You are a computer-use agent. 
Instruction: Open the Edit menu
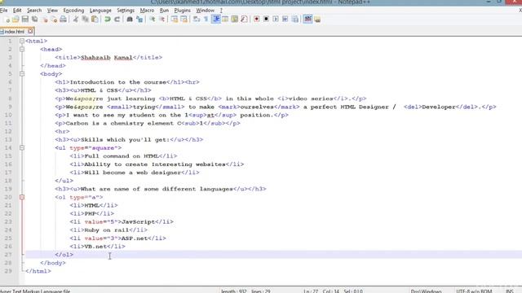point(17,11)
